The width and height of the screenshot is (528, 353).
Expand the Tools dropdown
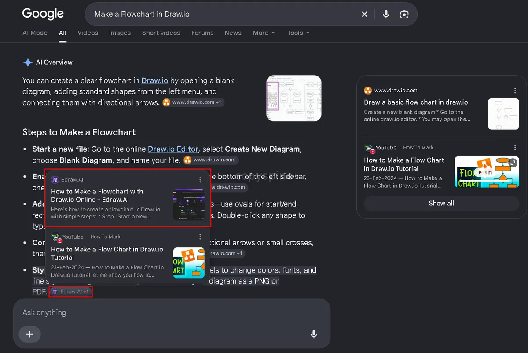298,33
